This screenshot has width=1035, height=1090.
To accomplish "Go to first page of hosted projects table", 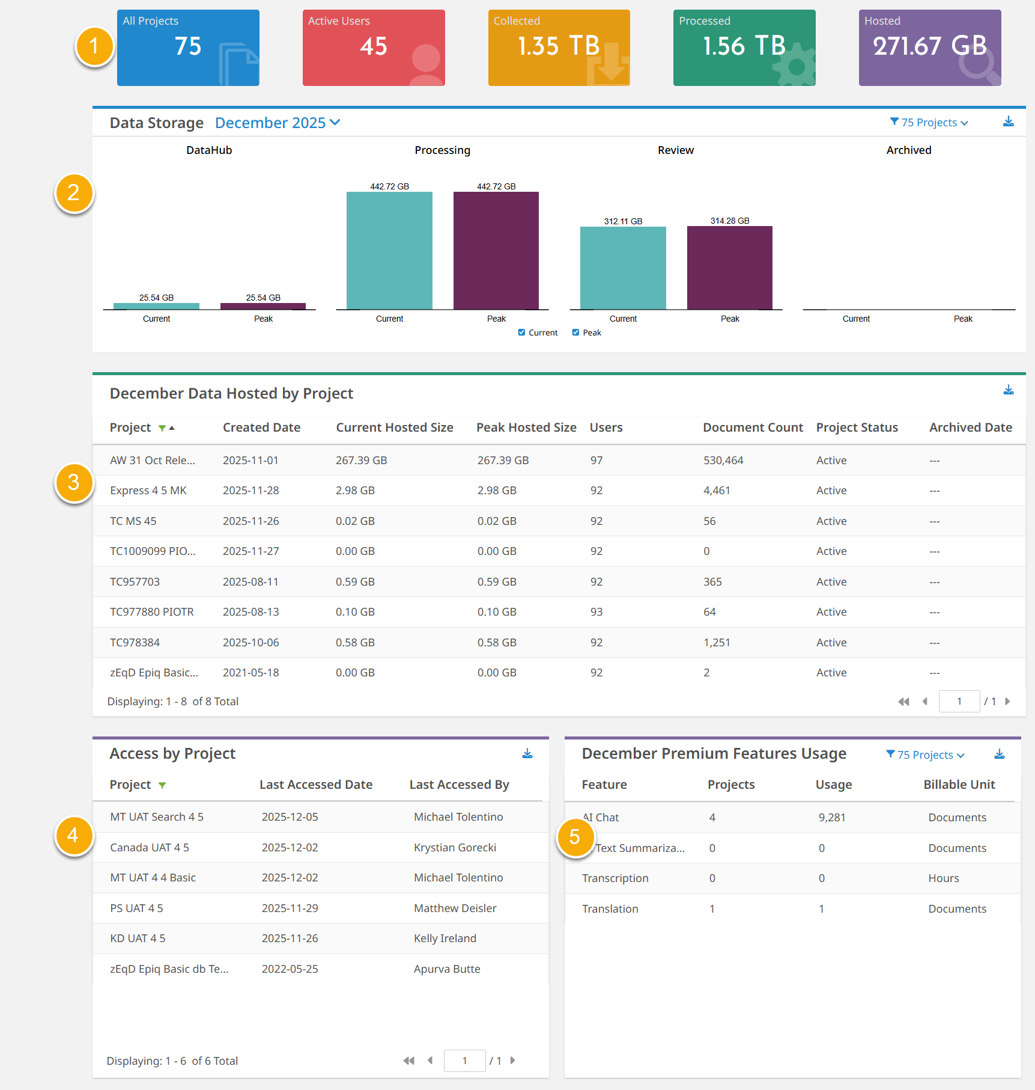I will (x=903, y=702).
